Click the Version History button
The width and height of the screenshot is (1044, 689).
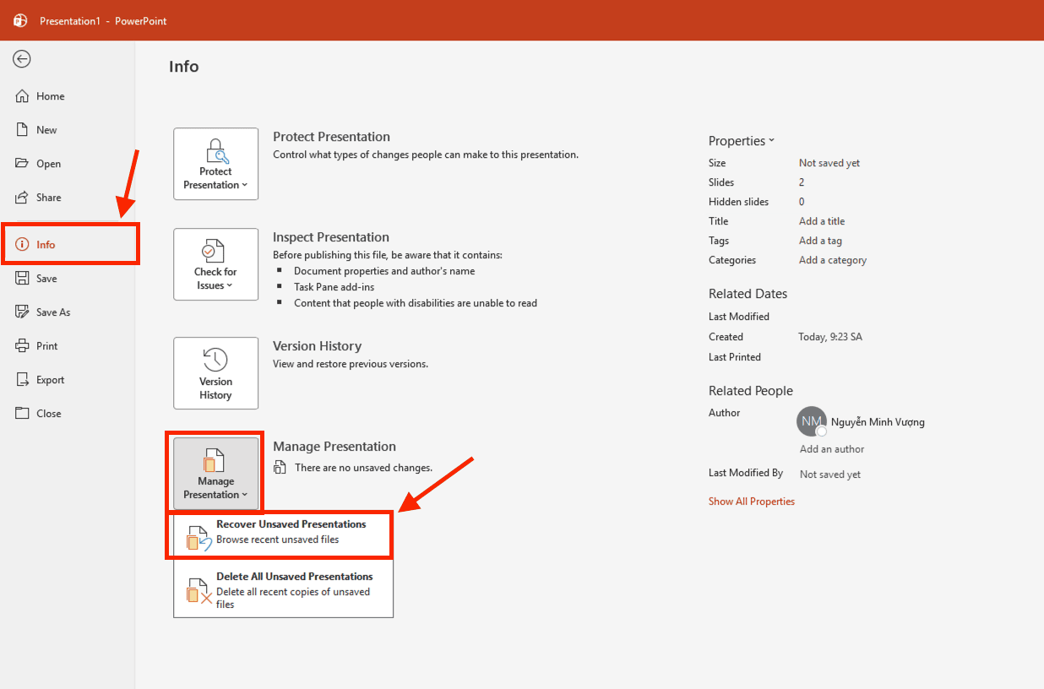216,373
